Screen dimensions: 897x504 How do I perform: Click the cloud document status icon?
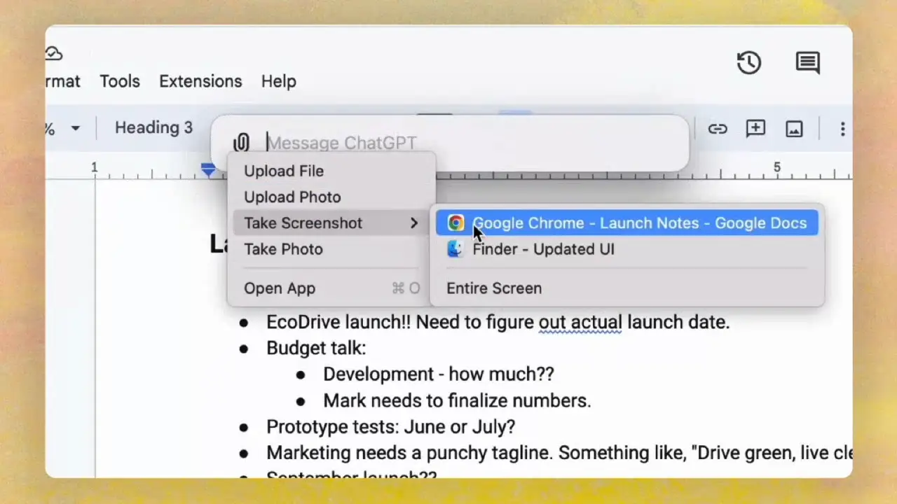pyautogui.click(x=54, y=53)
